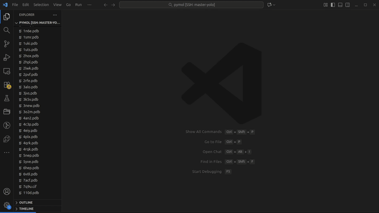Open the Manage settings gear

(x=7, y=205)
